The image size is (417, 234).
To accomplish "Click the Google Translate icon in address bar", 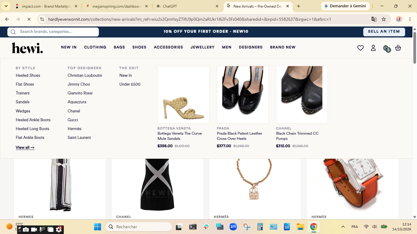I will tap(374, 19).
